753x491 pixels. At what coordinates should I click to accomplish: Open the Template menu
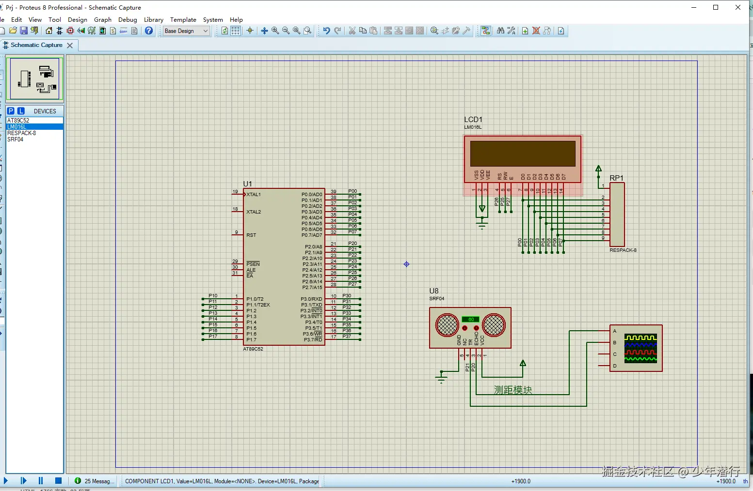[x=183, y=20]
